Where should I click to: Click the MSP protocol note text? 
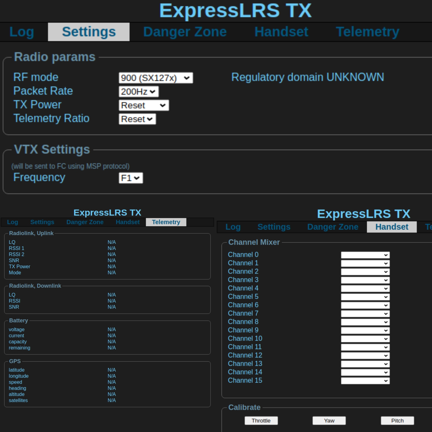coord(70,166)
